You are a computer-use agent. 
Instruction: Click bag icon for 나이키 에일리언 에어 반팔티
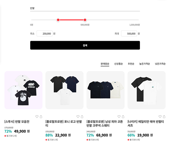click(164, 117)
